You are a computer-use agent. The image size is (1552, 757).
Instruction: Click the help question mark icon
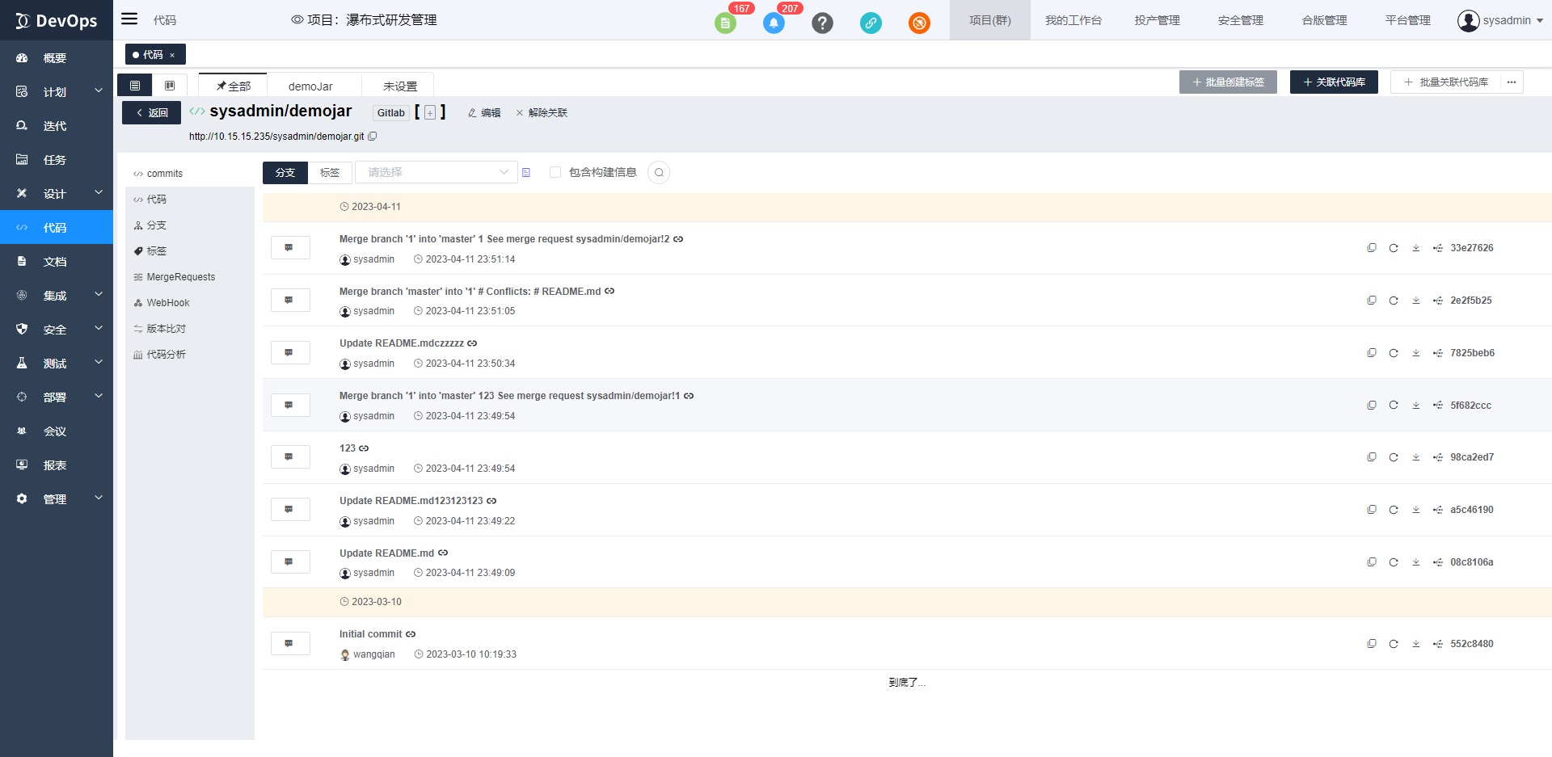point(822,23)
